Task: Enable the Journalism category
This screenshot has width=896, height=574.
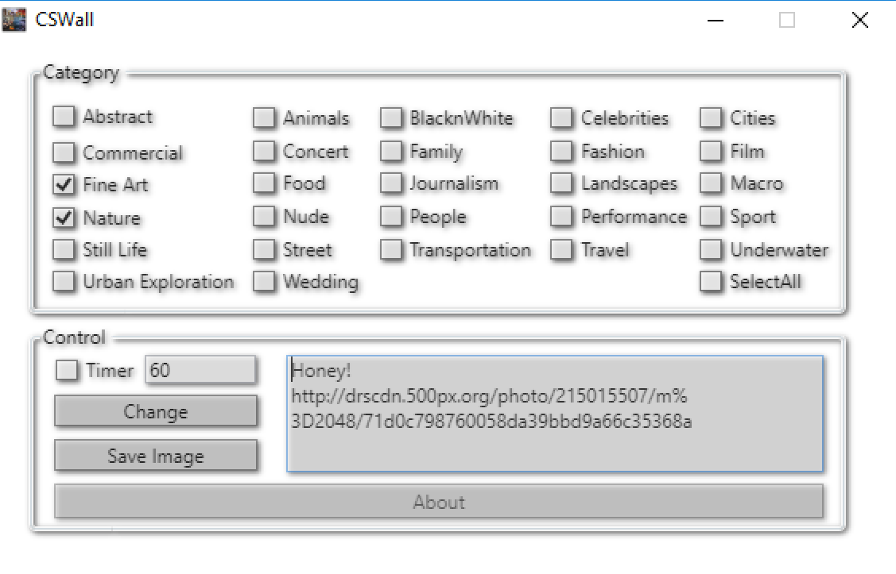Action: pyautogui.click(x=391, y=183)
